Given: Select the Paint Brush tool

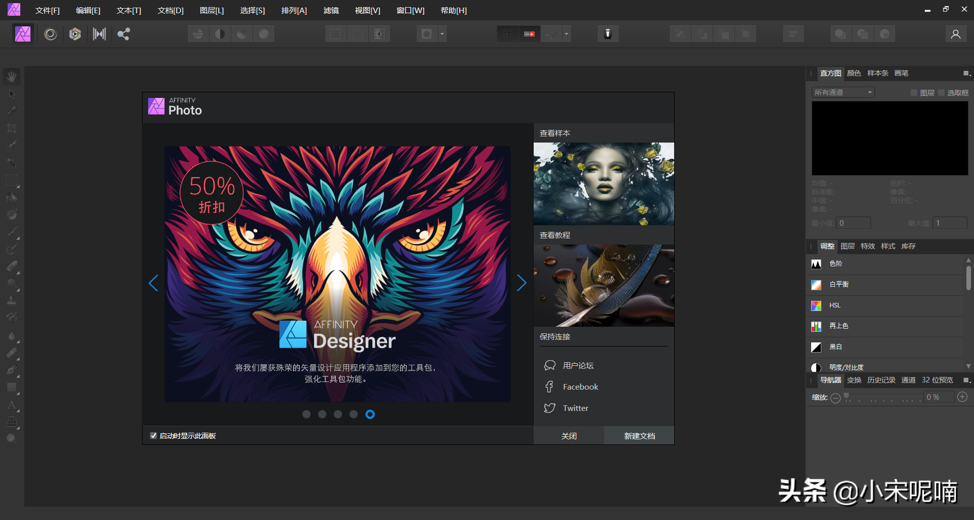Looking at the screenshot, I should pos(12,232).
